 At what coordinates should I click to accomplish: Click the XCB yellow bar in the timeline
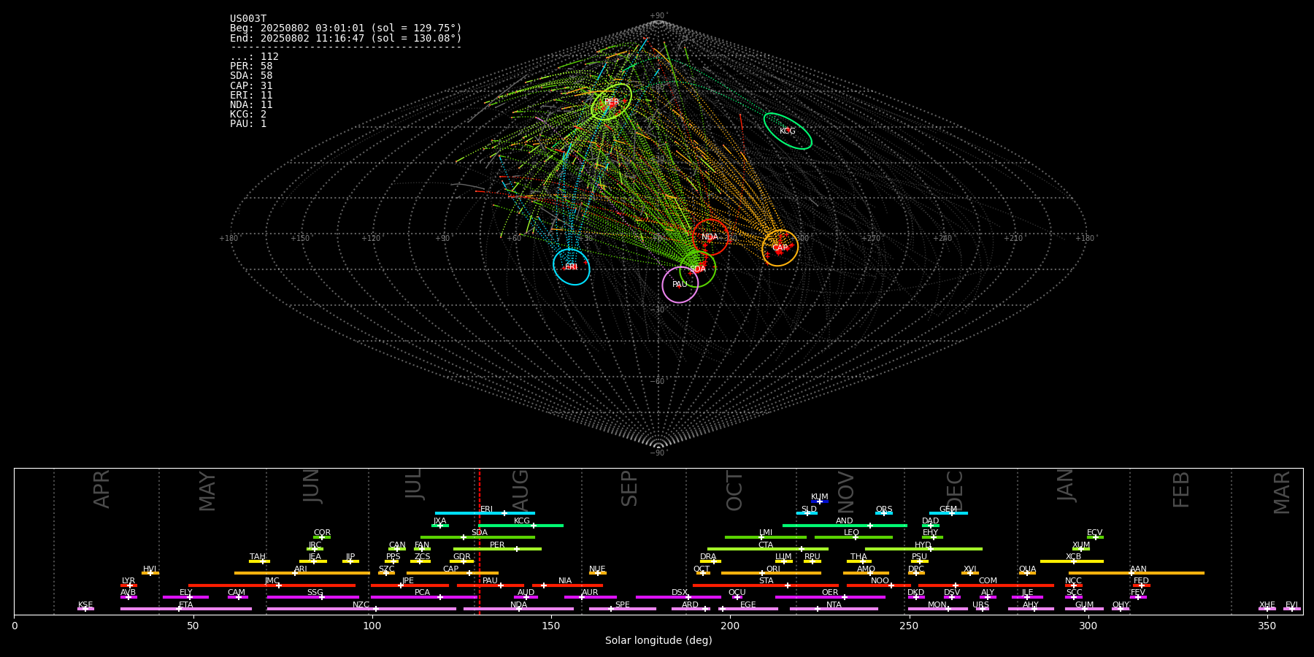1072,561
